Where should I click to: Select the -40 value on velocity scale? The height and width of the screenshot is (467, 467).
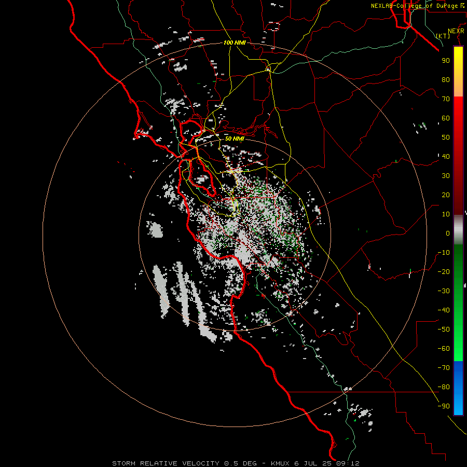tap(444, 310)
